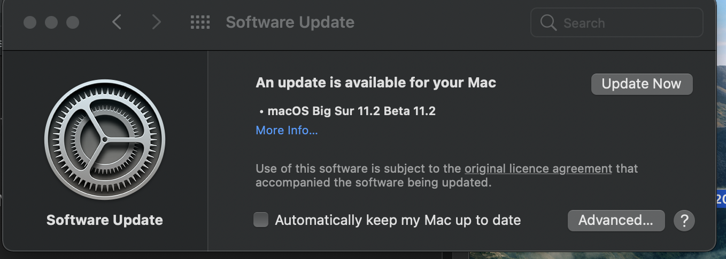Image resolution: width=726 pixels, height=259 pixels.
Task: Close the Software Update window
Action: [x=30, y=22]
